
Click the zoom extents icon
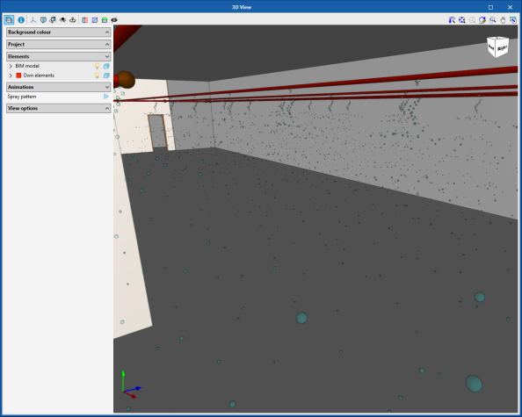(x=461, y=20)
